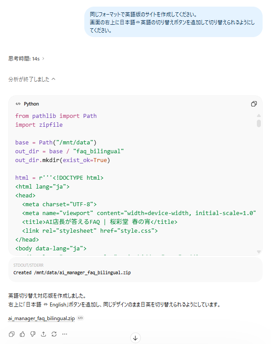Open the three-dot more actions menu
Image resolution: width=271 pixels, height=344 pixels.
64,334
